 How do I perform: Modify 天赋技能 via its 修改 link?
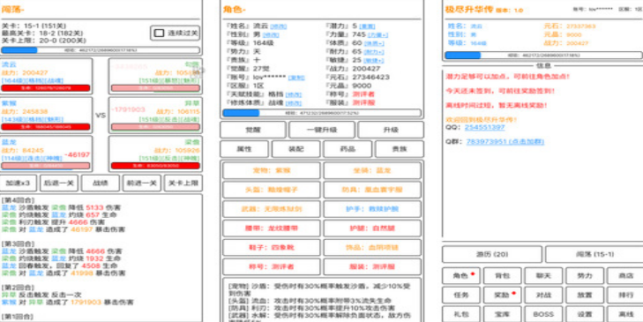pos(293,94)
